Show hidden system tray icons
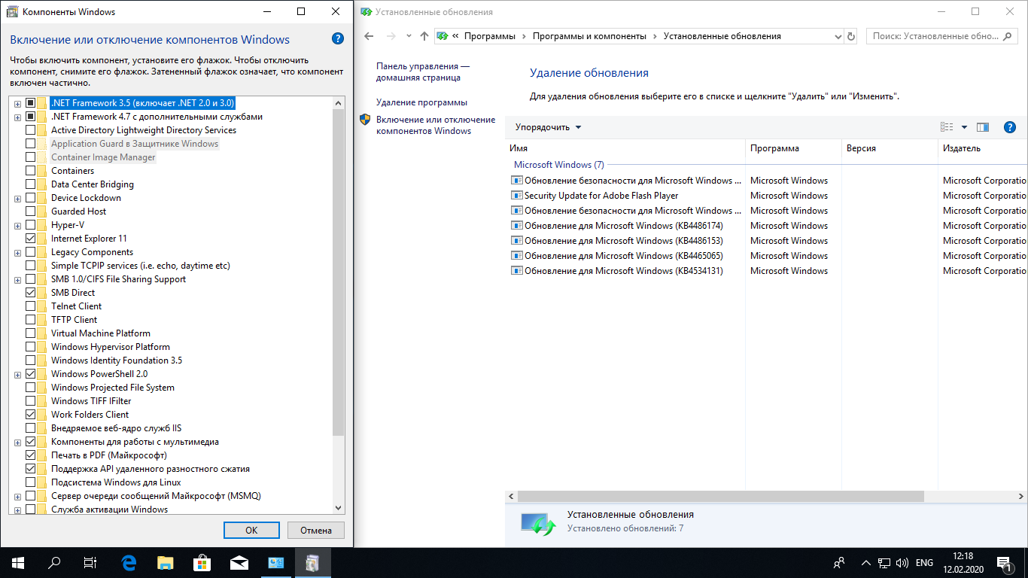The image size is (1028, 578). point(865,563)
